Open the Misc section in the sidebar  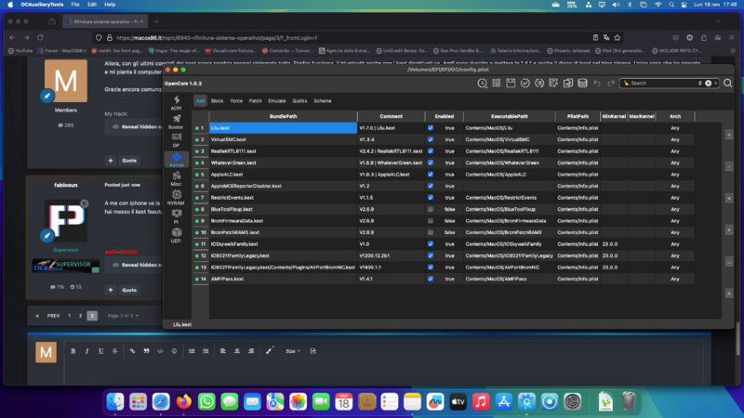(176, 178)
